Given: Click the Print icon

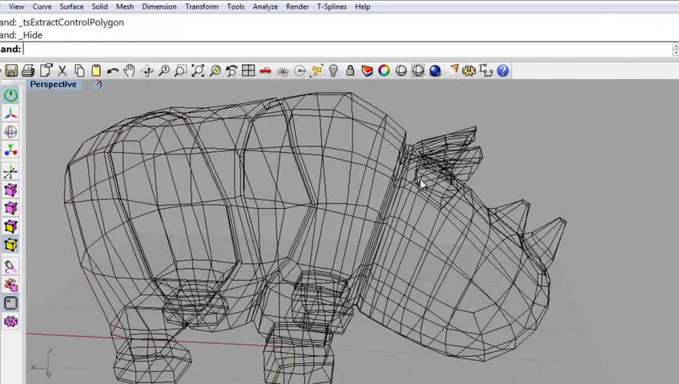Looking at the screenshot, I should click(x=28, y=71).
